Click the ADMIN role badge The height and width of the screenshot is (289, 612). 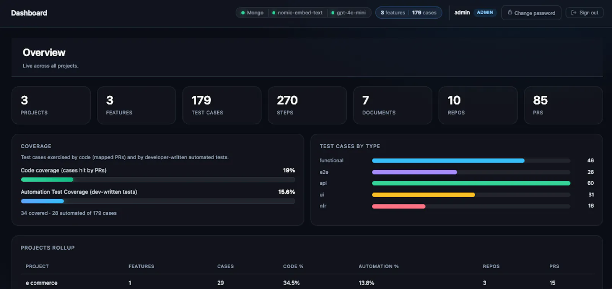coord(485,13)
